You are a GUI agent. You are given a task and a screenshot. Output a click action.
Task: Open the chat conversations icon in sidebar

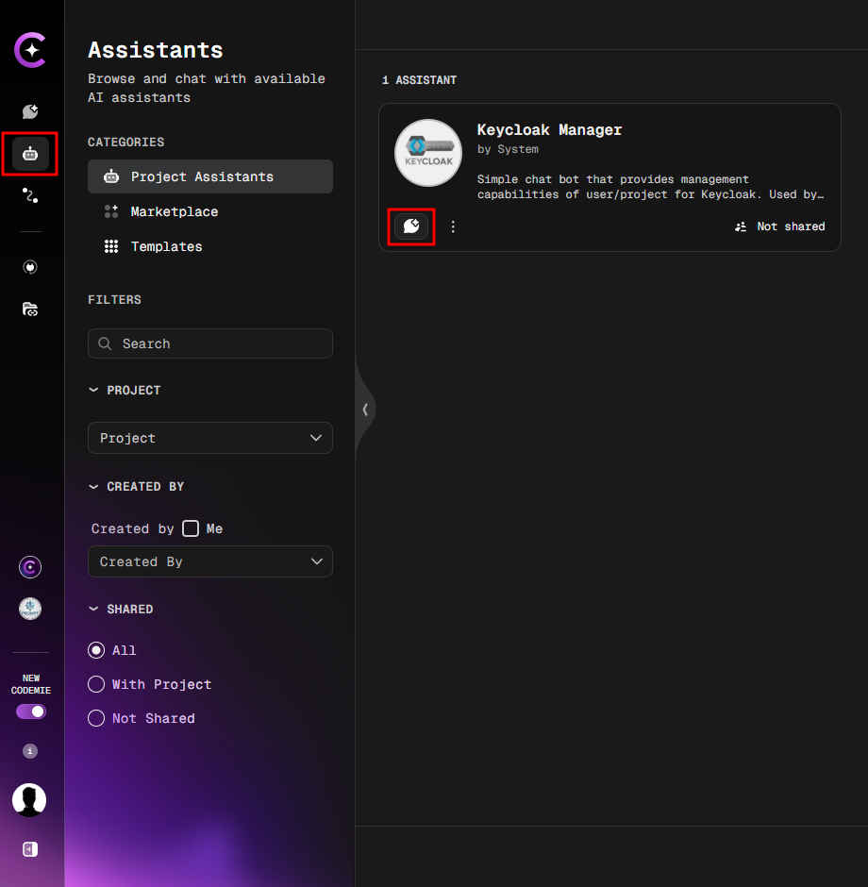coord(29,111)
